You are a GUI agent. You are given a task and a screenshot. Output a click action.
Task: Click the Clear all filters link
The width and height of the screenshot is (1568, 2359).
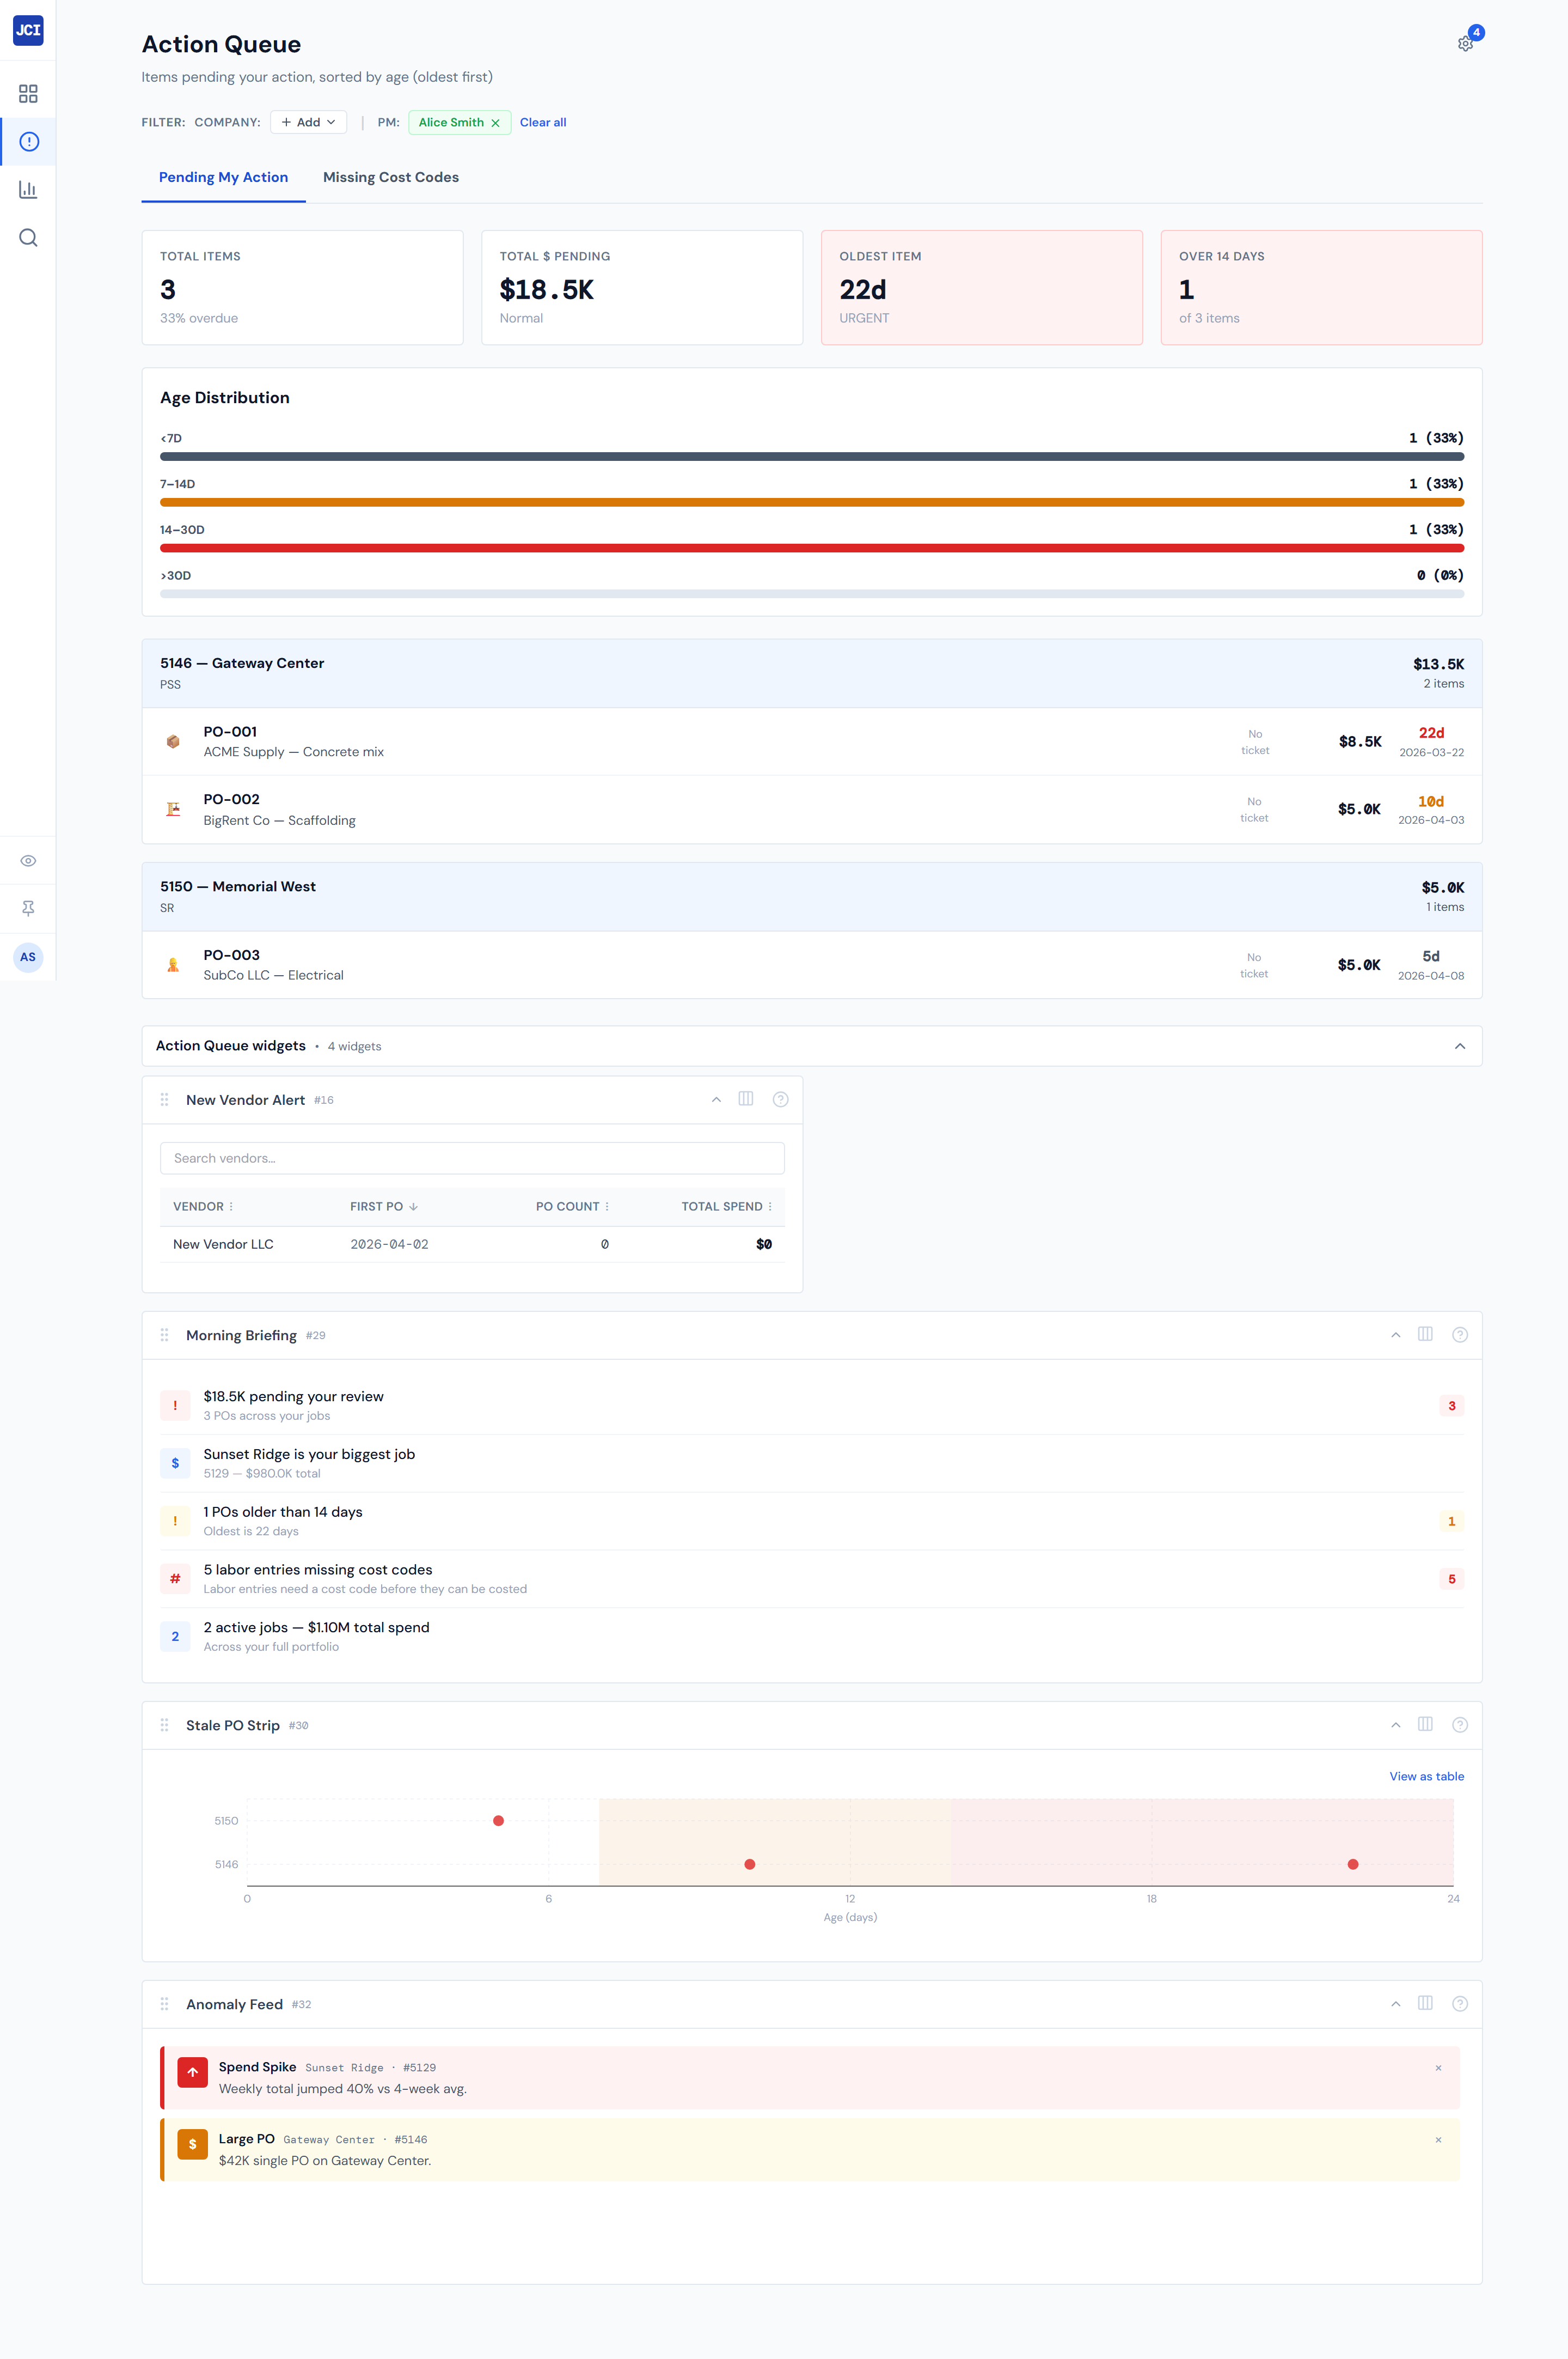tap(542, 122)
